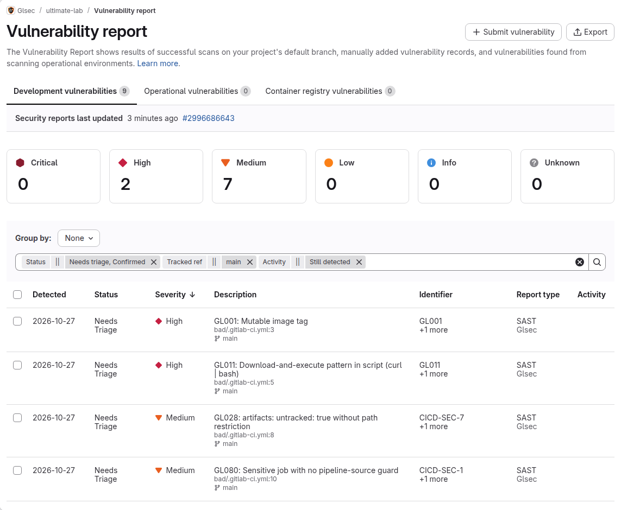This screenshot has width=621, height=510.
Task: Click the High diamond icon in GL001 row
Action: (159, 321)
